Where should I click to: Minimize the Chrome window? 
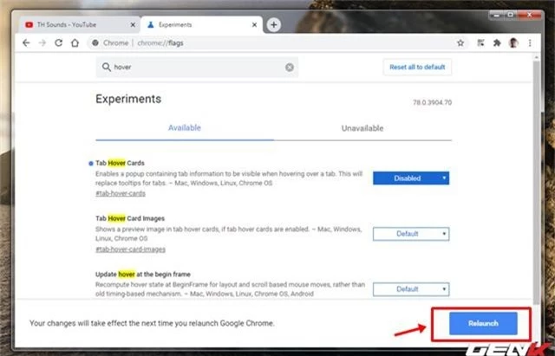coord(496,16)
